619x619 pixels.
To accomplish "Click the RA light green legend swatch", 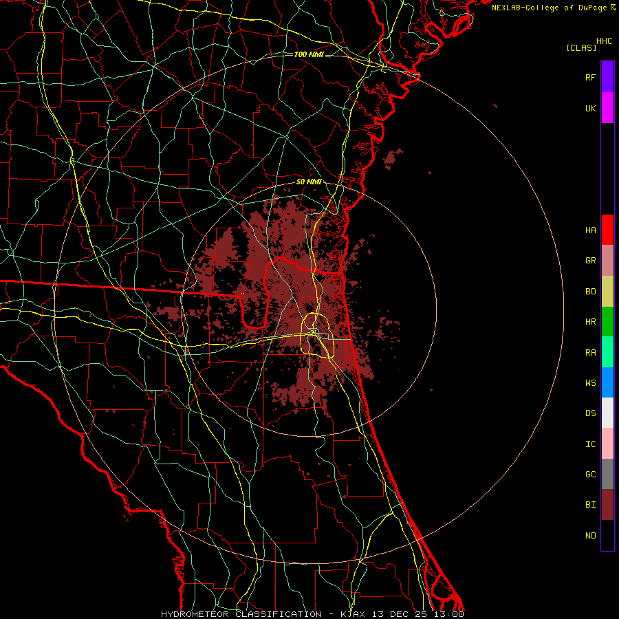I will click(x=607, y=352).
